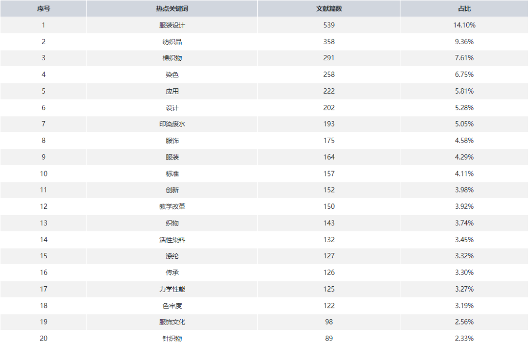Click the 色牢度 keyword
Viewport: 529px width, 348px height.
click(172, 306)
